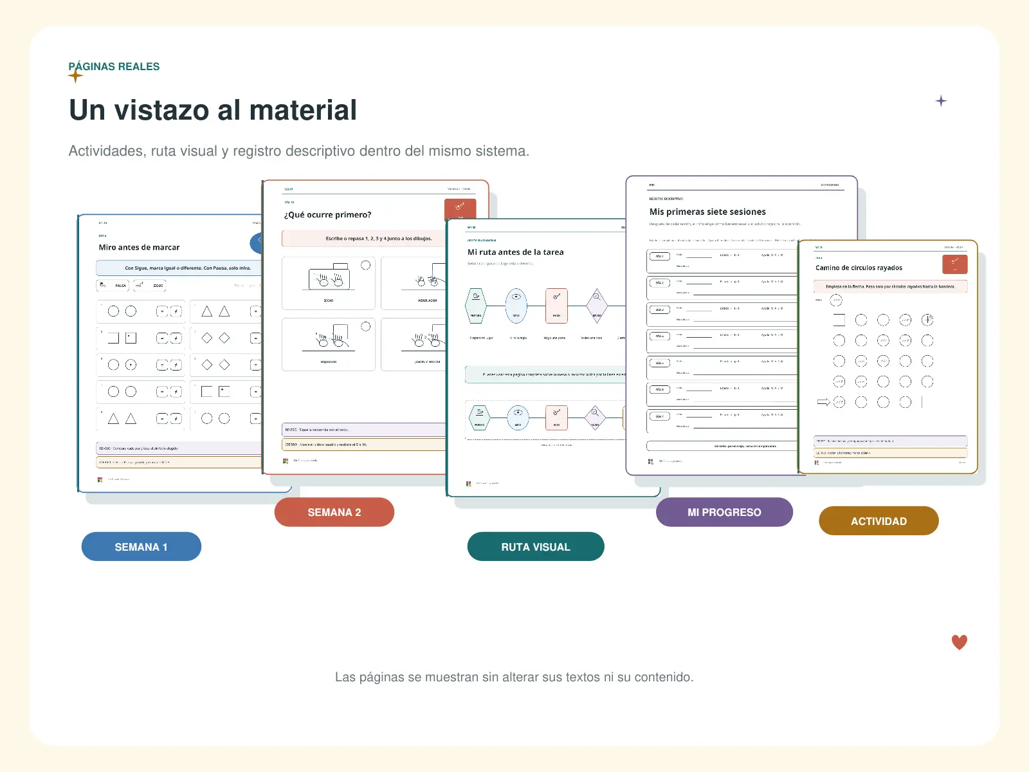This screenshot has width=1029, height=772.
Task: Click the 'Actividades, ruta visual y registro descriptivo' subtitle
Action: pyautogui.click(x=299, y=151)
